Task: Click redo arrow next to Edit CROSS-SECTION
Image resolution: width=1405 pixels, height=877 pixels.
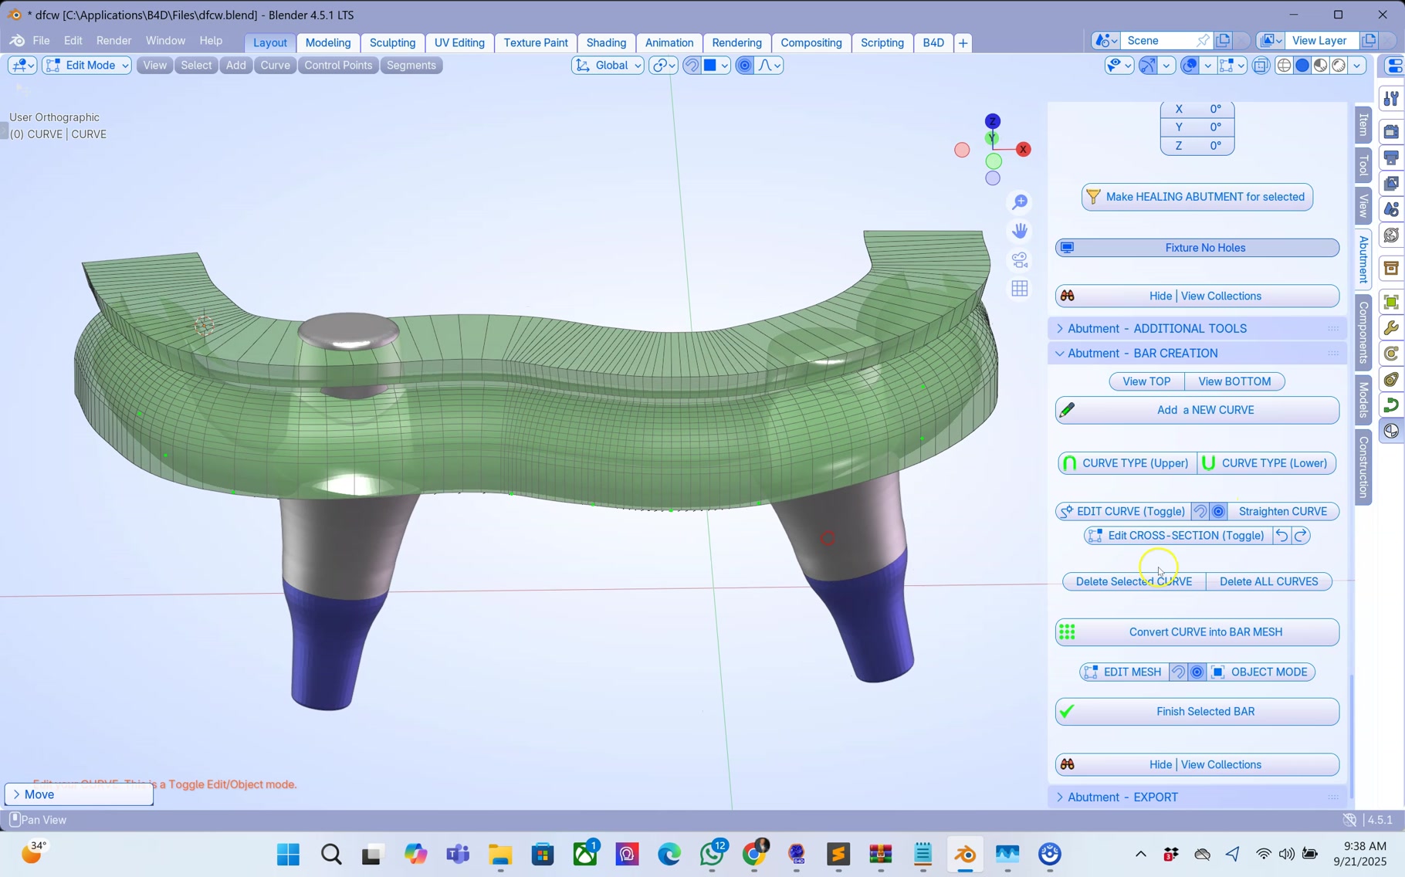Action: pos(1302,536)
